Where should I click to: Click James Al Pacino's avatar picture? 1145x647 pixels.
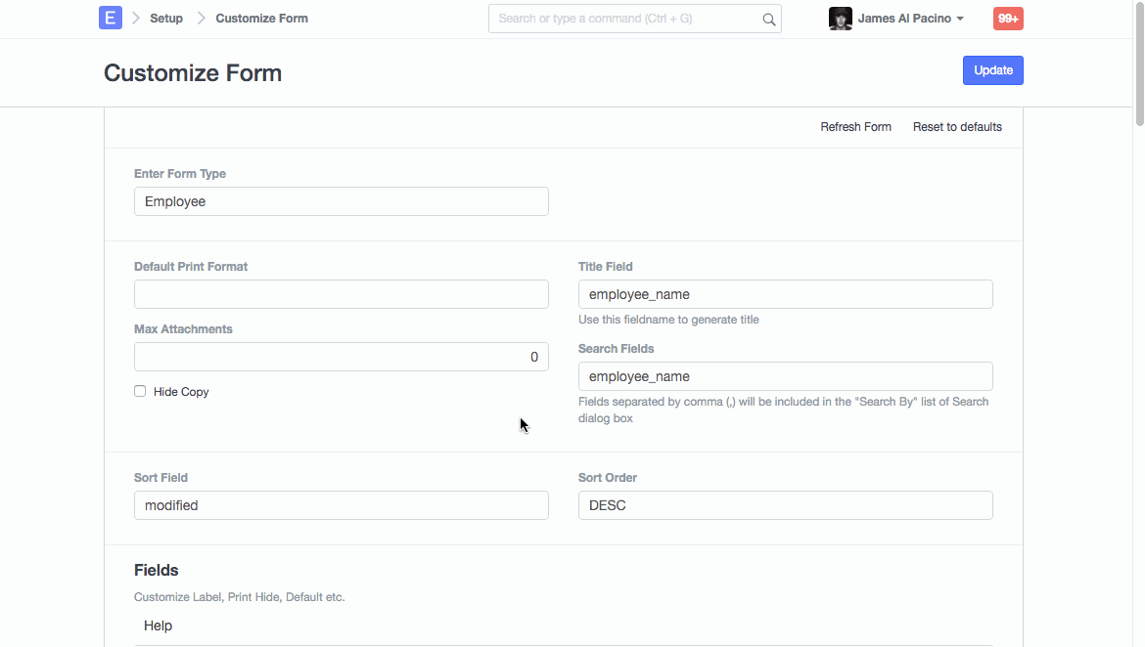coord(840,19)
